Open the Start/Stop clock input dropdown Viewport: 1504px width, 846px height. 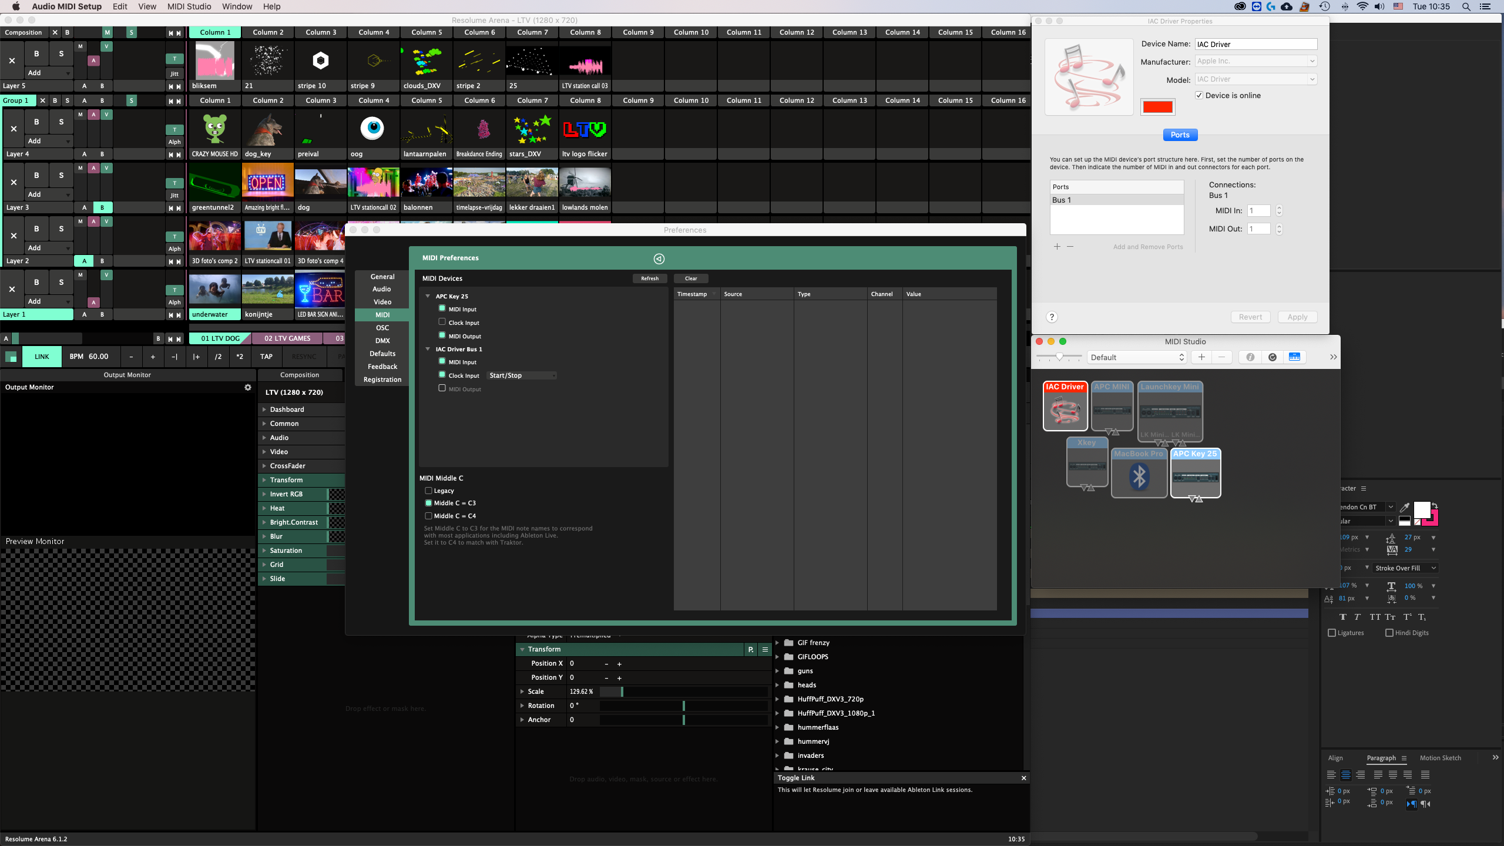pos(522,375)
